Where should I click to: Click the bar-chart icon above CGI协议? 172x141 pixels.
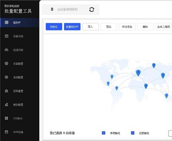6,104
